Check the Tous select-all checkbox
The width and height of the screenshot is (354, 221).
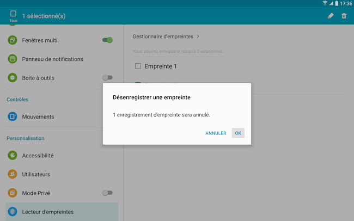pos(13,14)
